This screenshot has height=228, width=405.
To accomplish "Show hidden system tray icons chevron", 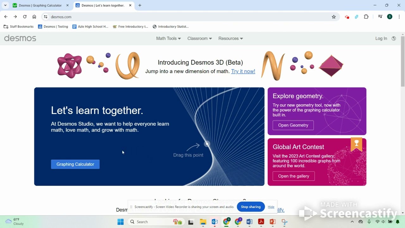I will point(352,222).
